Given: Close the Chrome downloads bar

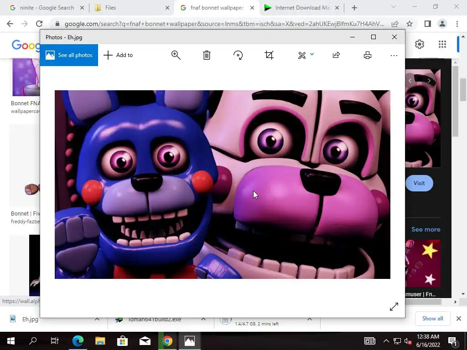Looking at the screenshot, I should click(459, 319).
